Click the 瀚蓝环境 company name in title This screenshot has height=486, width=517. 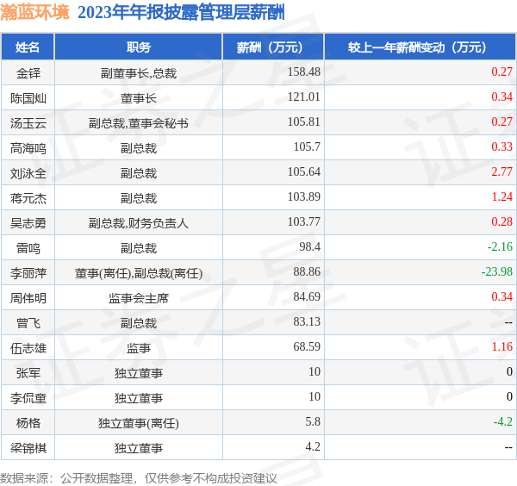click(34, 12)
